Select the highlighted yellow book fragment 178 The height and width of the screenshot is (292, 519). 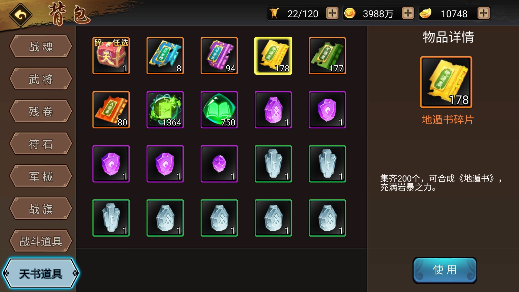click(273, 56)
